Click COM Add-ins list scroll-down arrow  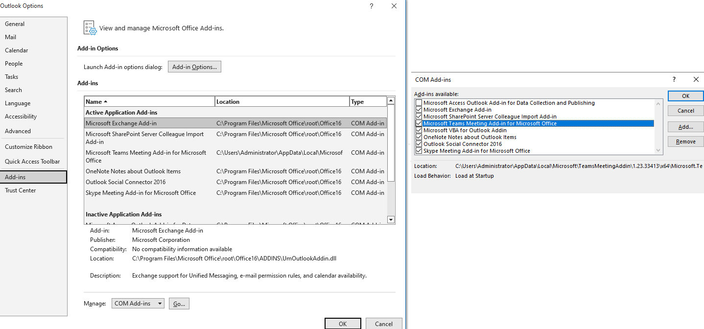tap(659, 150)
